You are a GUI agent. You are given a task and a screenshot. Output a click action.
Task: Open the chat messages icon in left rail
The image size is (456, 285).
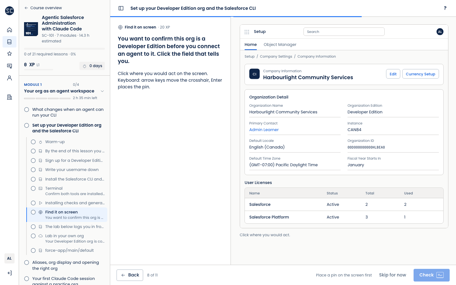pos(9,66)
